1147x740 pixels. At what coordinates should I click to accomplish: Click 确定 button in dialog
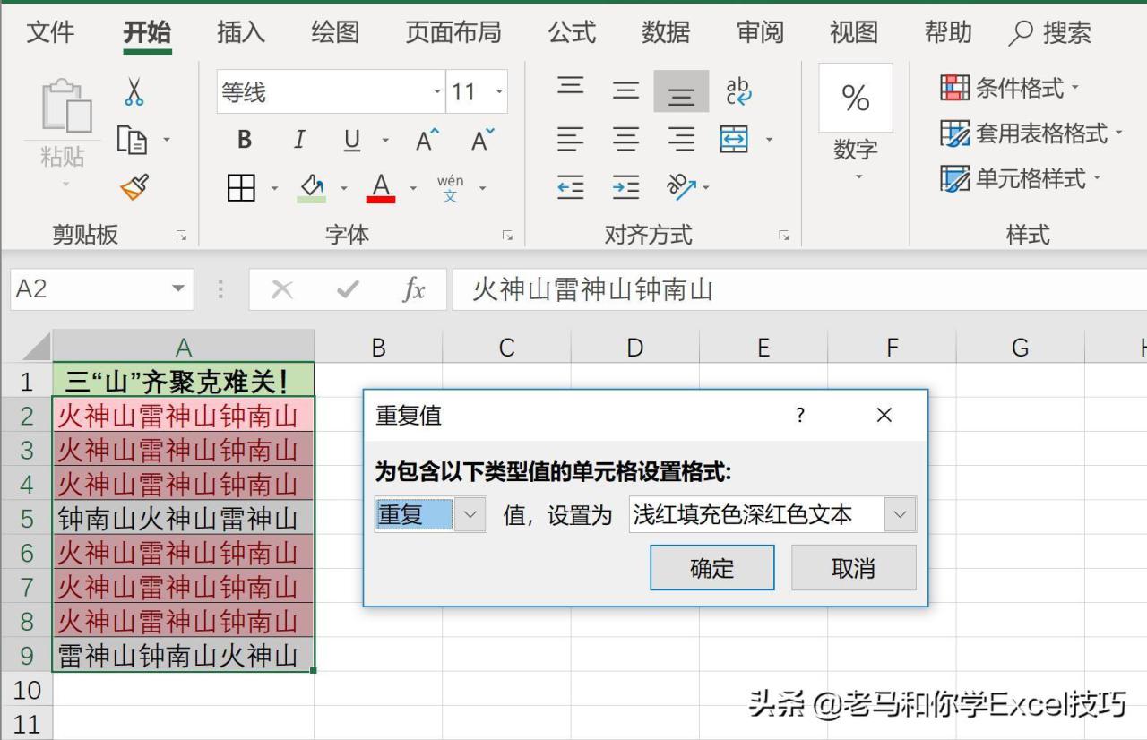click(x=712, y=568)
